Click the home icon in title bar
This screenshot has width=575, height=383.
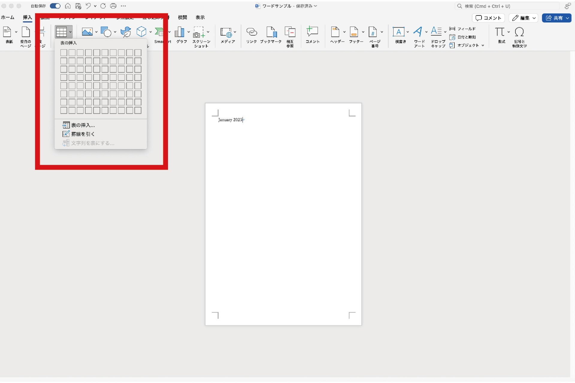[x=68, y=6]
